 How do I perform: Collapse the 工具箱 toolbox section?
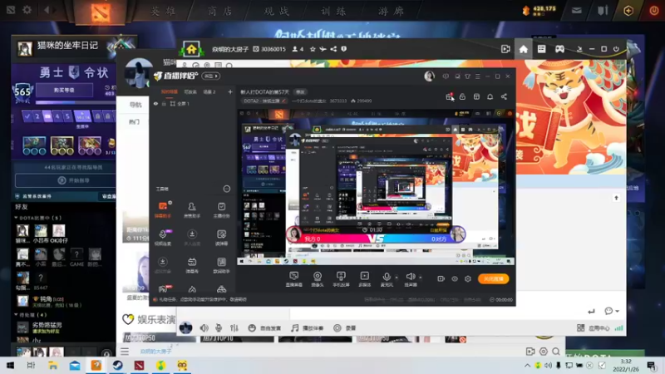tap(227, 189)
